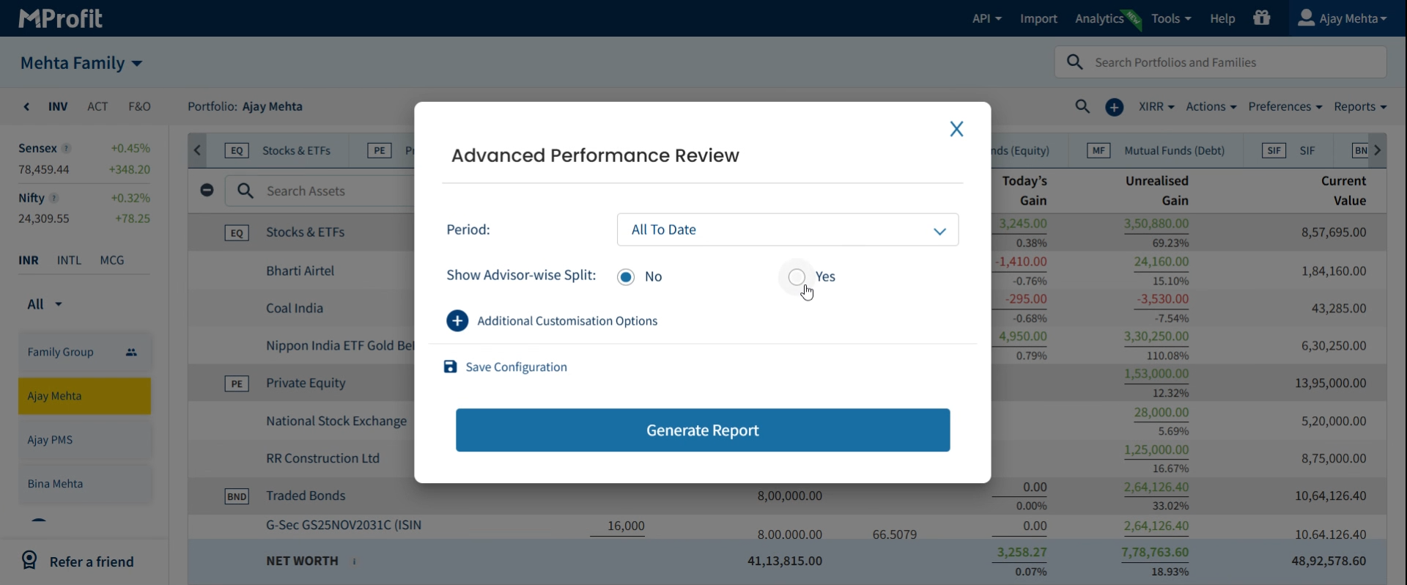Image resolution: width=1407 pixels, height=585 pixels.
Task: Click the blue add plus icon
Action: pyautogui.click(x=1114, y=107)
